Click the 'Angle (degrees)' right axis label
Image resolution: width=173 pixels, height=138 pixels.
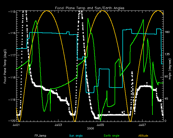[170, 66]
